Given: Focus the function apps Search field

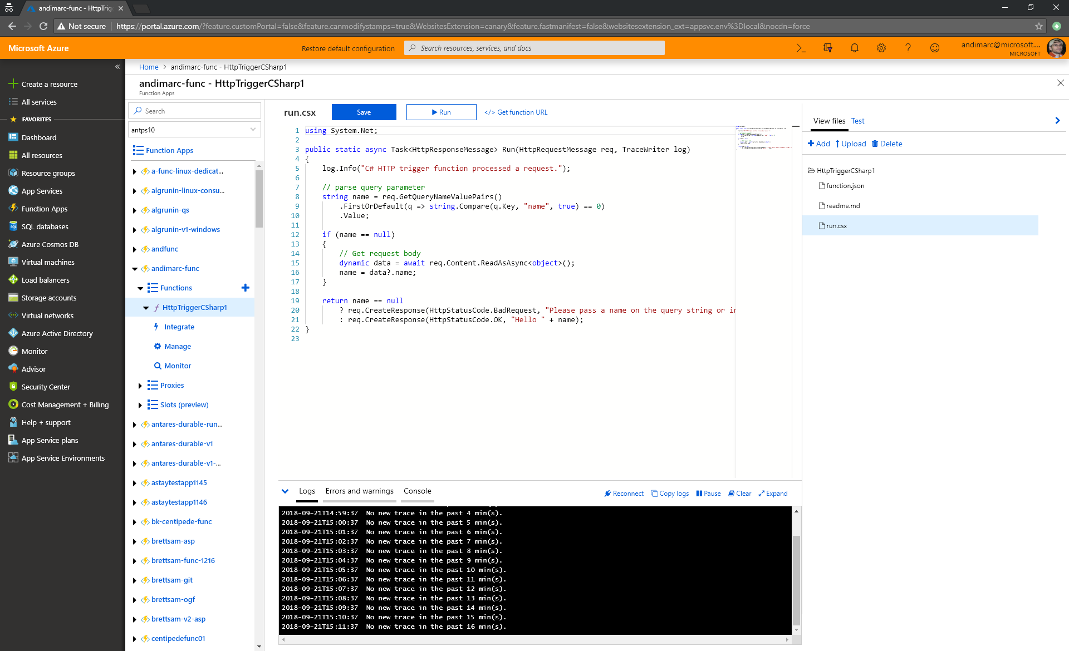Looking at the screenshot, I should coord(194,111).
